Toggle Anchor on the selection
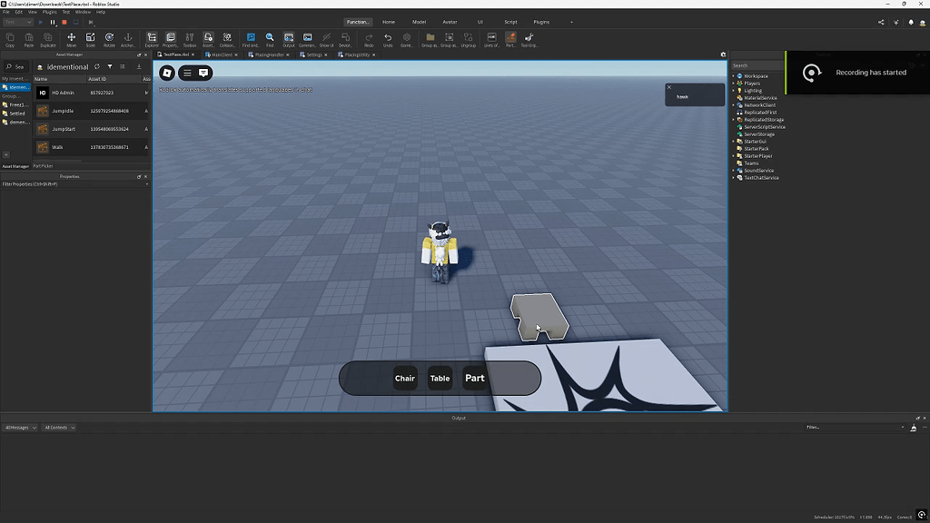 (128, 38)
